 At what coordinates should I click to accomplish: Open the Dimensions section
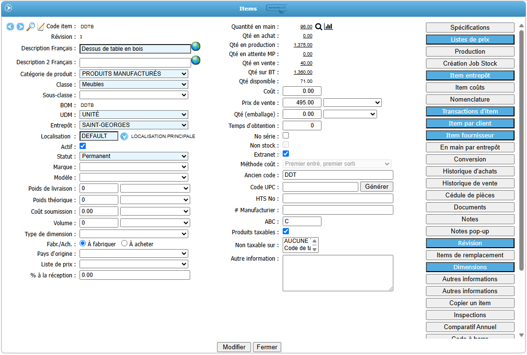[470, 267]
